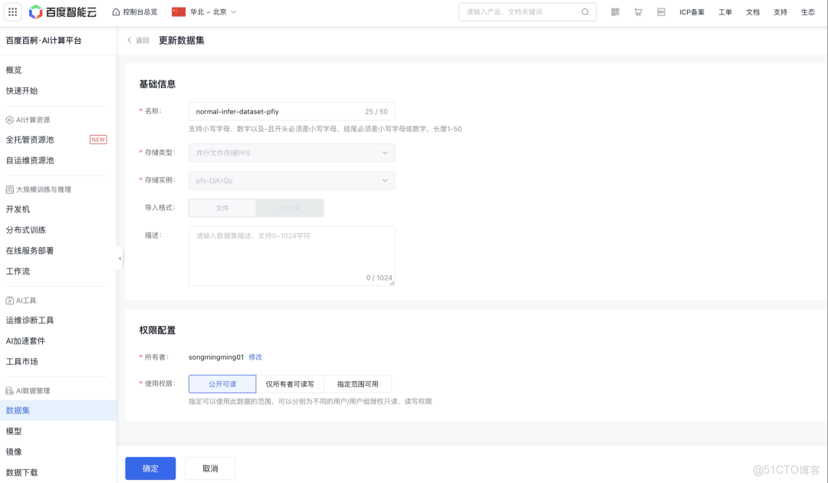Open the shopping cart in the top bar

coord(638,11)
